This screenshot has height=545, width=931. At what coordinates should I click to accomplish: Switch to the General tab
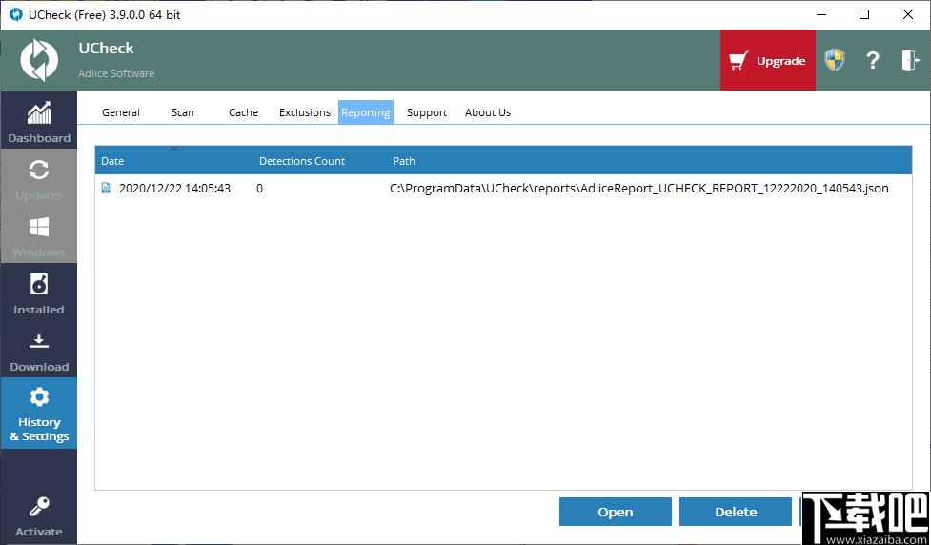click(121, 112)
